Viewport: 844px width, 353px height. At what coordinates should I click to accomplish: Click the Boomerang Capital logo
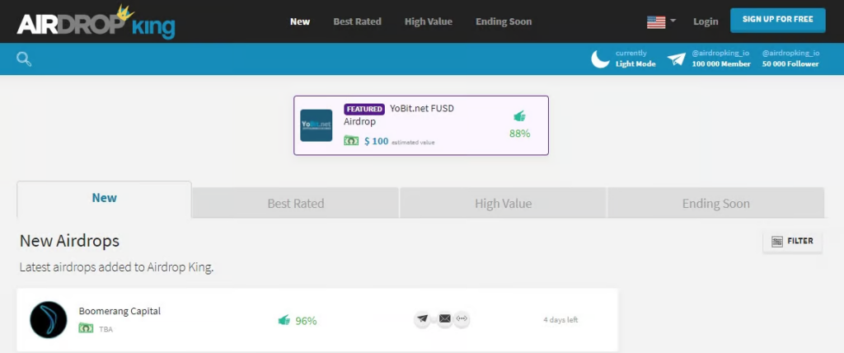[x=48, y=320]
